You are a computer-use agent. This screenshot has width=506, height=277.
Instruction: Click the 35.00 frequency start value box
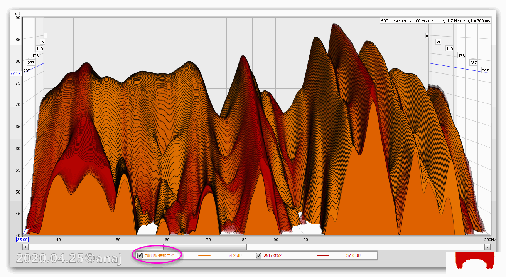pyautogui.click(x=22, y=239)
